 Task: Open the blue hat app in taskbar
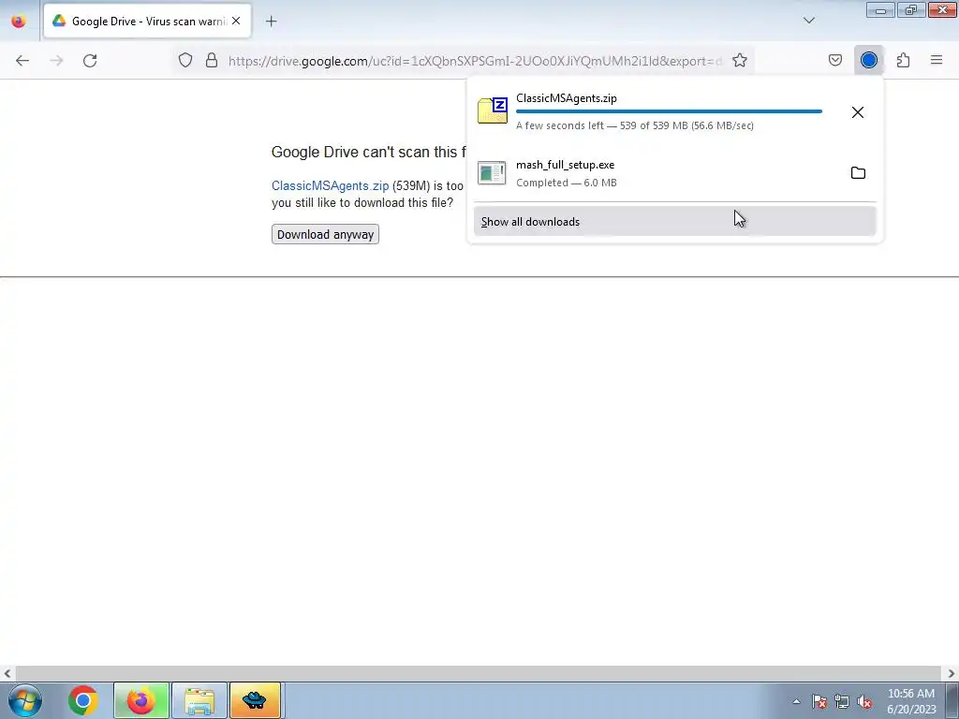click(255, 700)
